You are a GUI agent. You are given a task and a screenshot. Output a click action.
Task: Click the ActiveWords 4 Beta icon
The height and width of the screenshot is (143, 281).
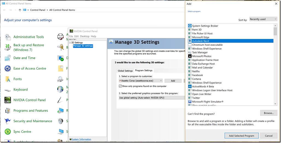click(190, 87)
